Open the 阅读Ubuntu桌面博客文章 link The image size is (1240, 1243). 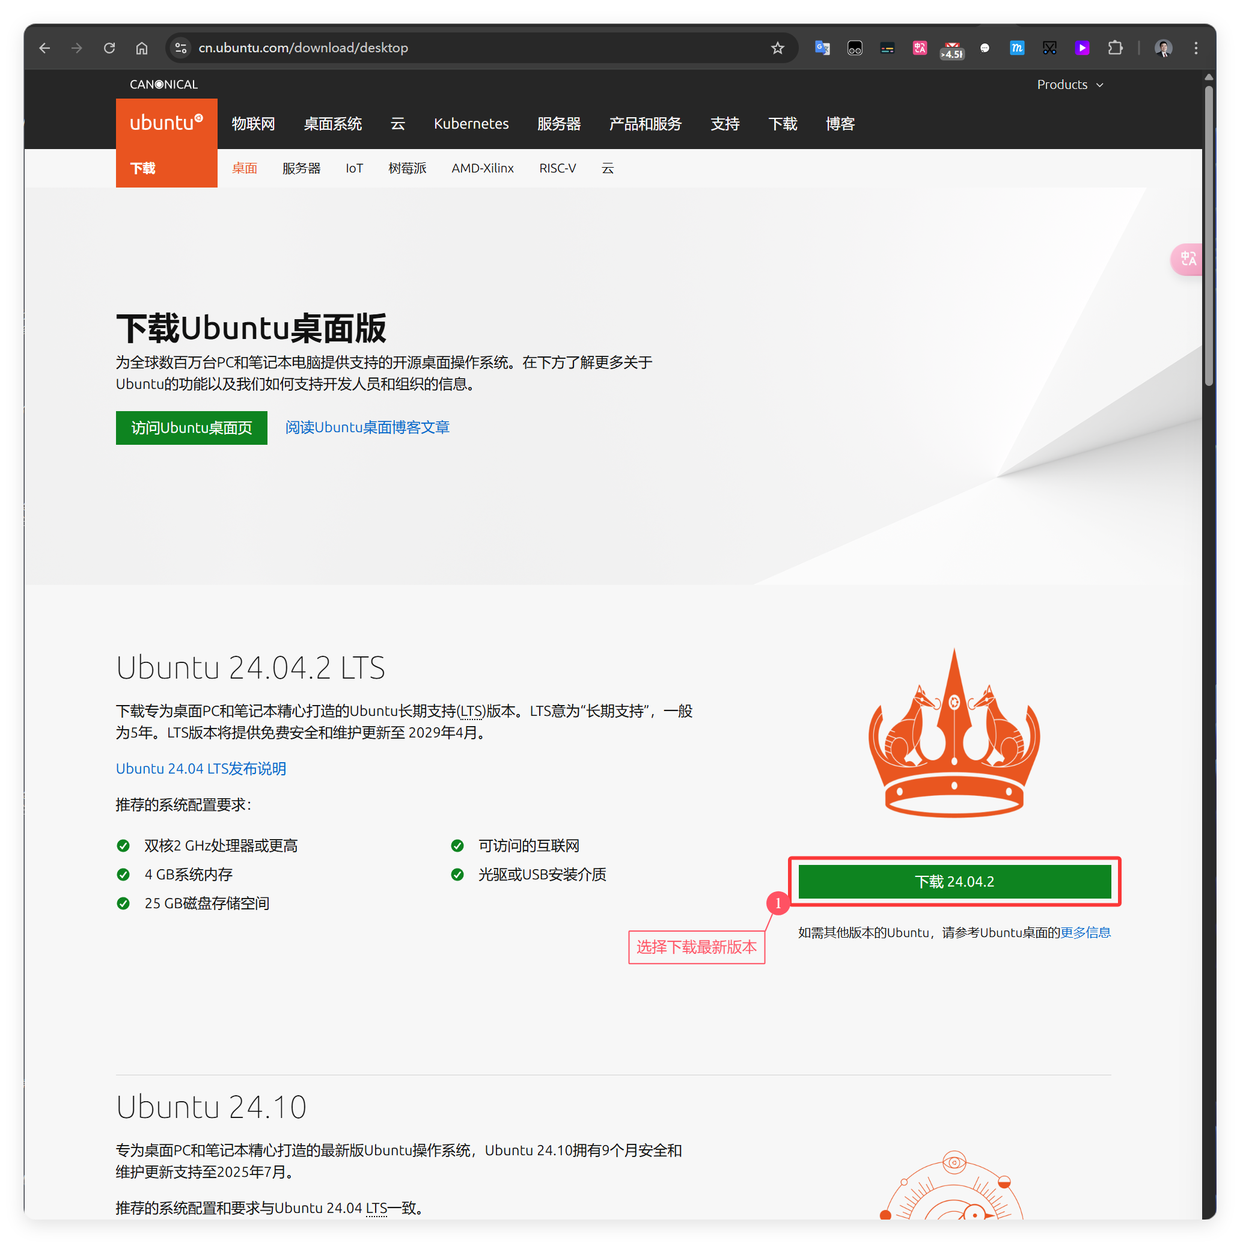point(367,427)
